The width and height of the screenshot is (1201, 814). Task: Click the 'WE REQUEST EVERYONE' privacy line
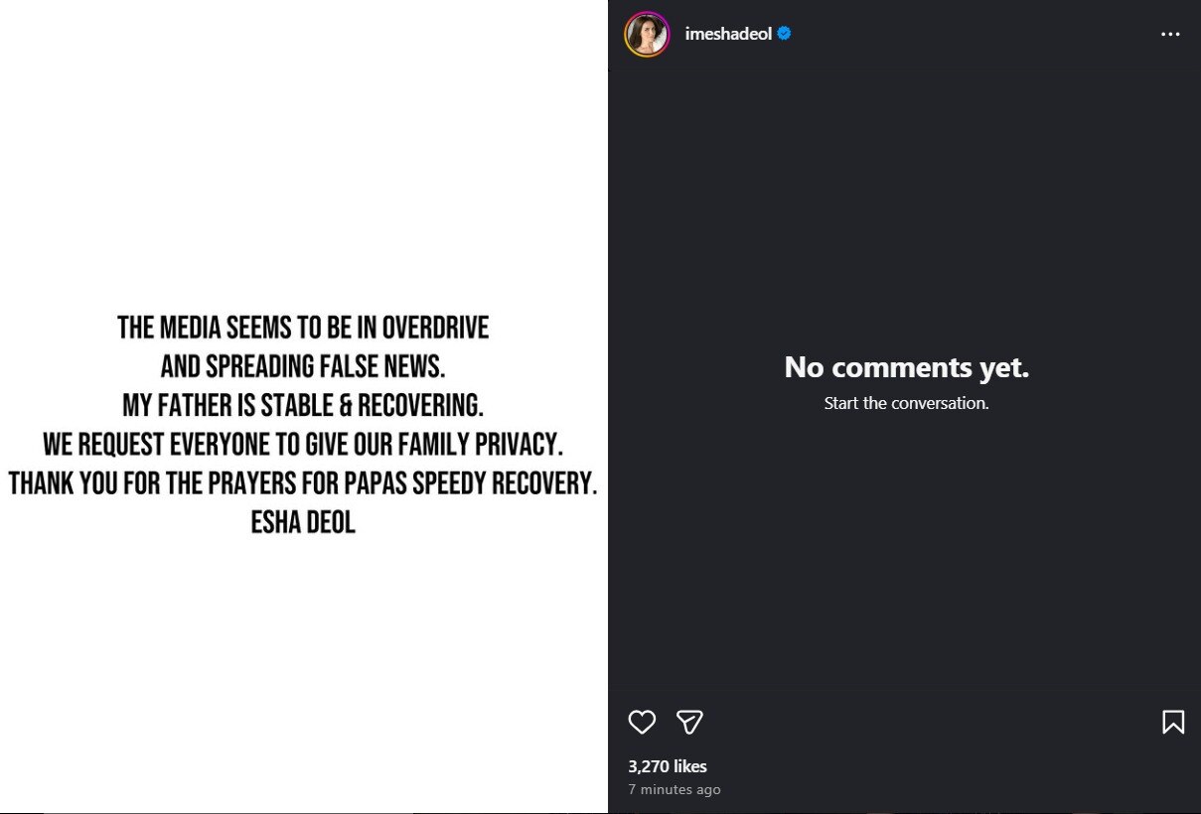pos(303,444)
